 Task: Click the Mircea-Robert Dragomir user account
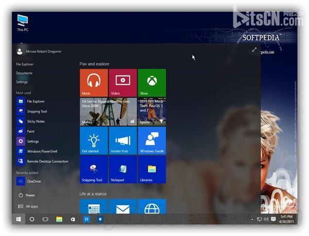coord(39,51)
